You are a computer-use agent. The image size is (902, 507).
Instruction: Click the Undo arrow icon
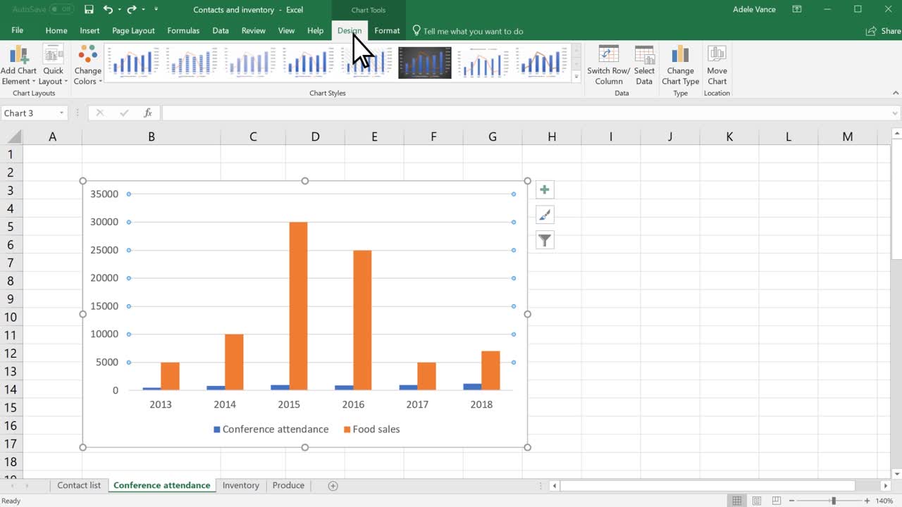(x=108, y=10)
